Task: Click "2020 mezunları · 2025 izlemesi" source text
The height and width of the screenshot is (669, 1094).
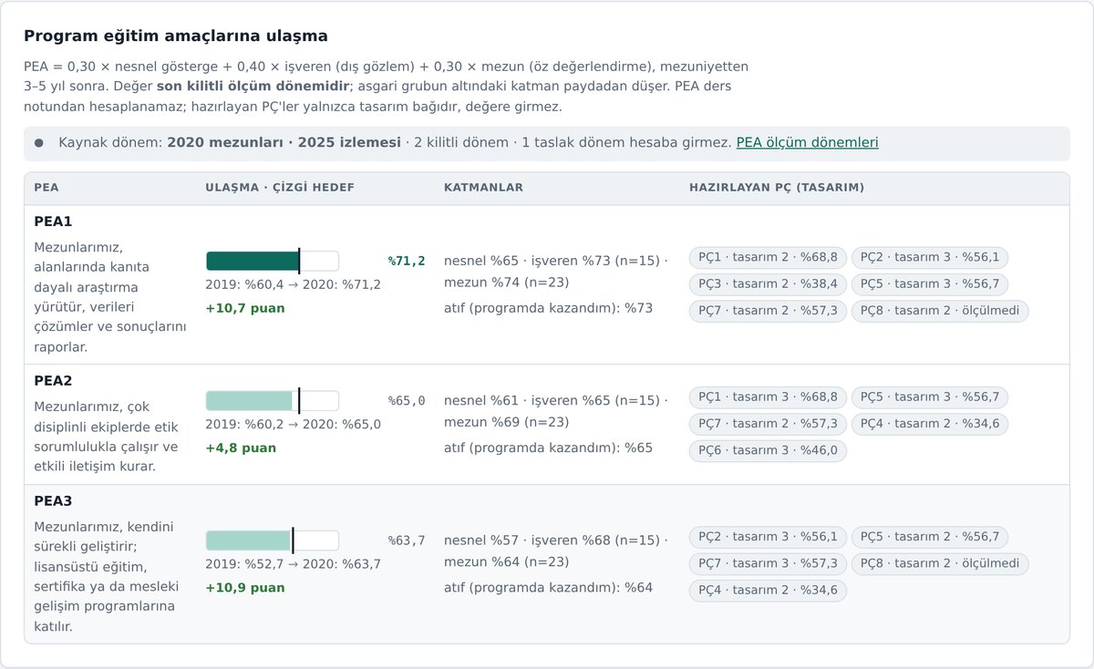Action: [284, 142]
